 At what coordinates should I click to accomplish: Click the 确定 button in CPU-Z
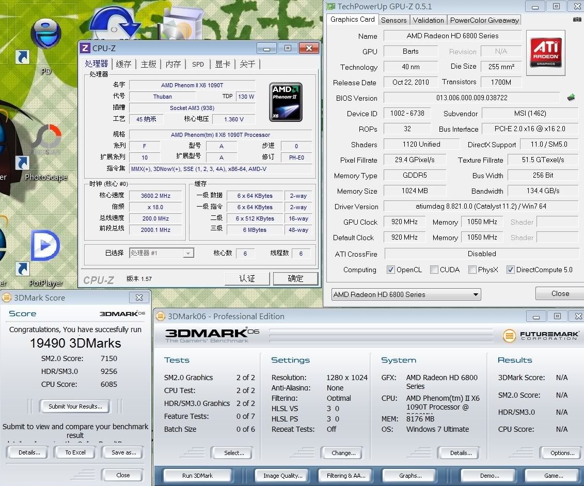295,278
